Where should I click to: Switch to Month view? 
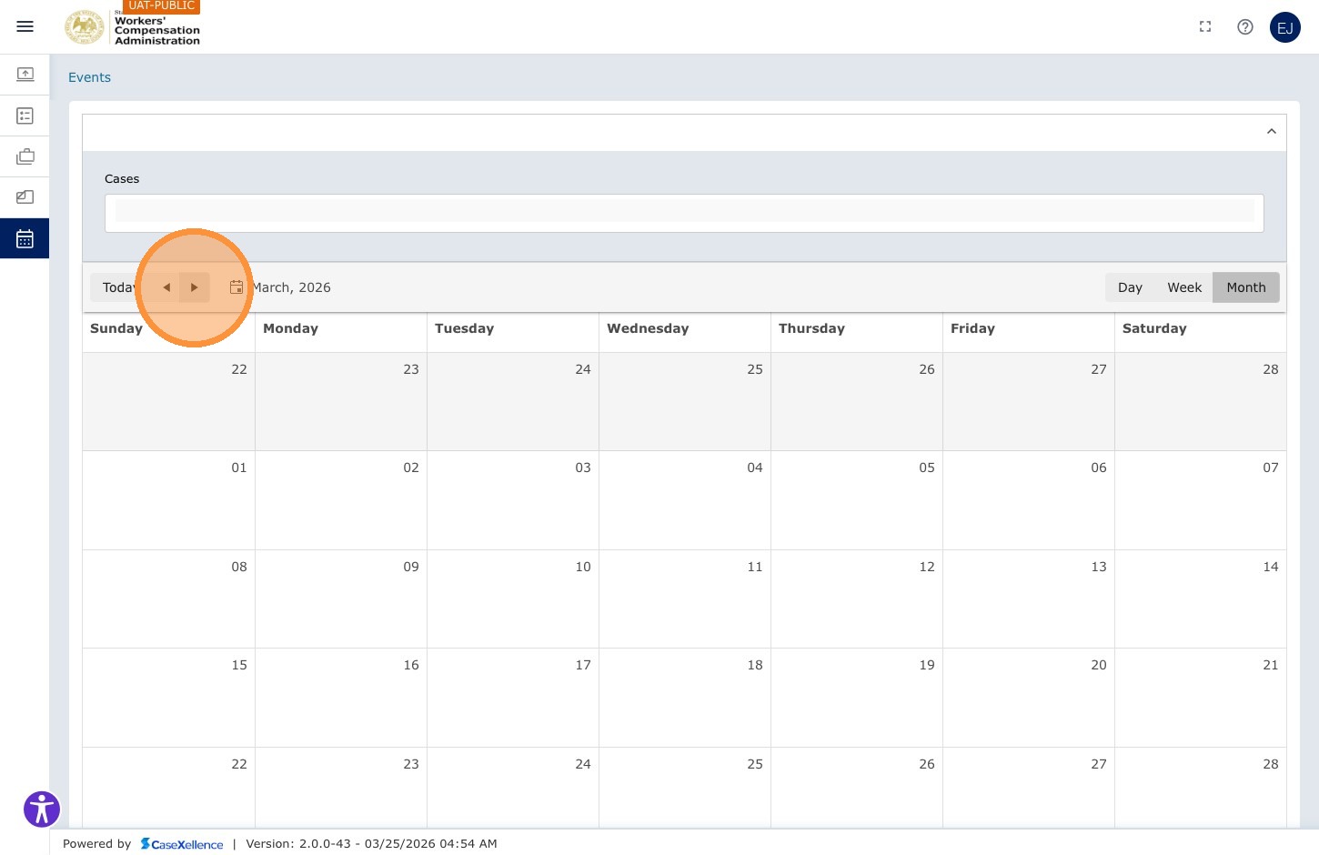pyautogui.click(x=1246, y=287)
